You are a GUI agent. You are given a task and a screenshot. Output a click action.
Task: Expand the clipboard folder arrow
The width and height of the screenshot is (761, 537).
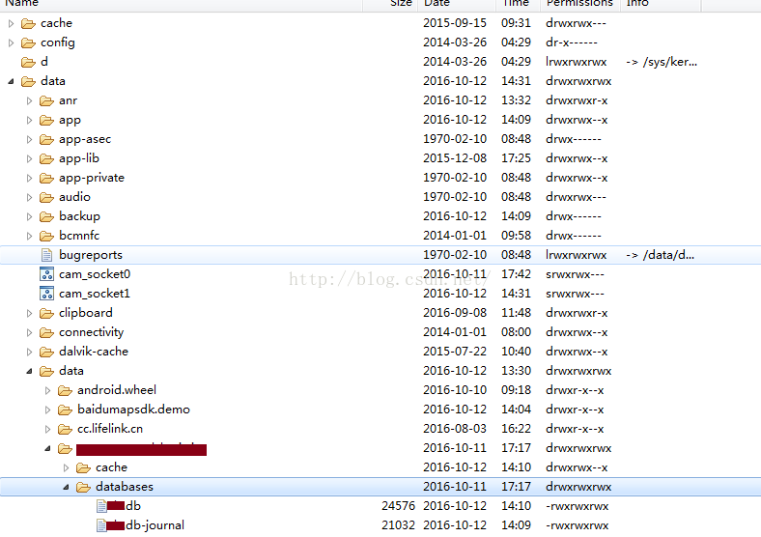point(29,313)
